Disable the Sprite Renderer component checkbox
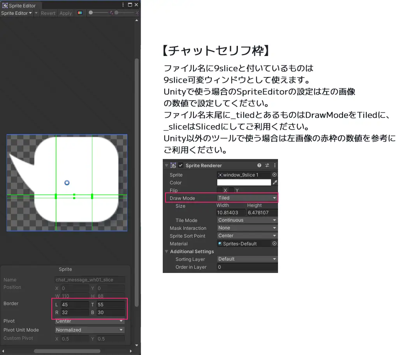This screenshot has height=355, width=410. click(181, 165)
